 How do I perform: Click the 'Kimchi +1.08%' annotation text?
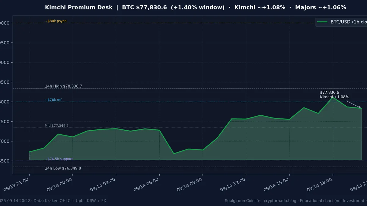tap(334, 97)
